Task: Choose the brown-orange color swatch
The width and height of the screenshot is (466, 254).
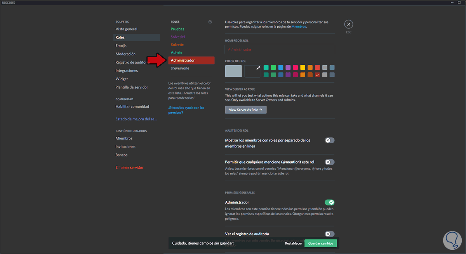Action: point(310,75)
